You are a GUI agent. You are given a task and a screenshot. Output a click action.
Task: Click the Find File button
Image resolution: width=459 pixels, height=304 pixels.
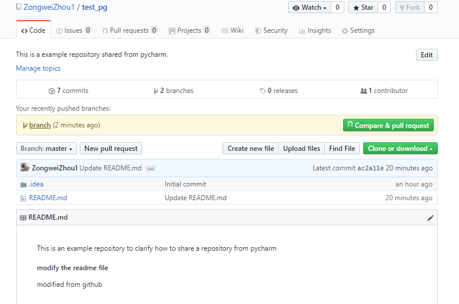click(342, 149)
